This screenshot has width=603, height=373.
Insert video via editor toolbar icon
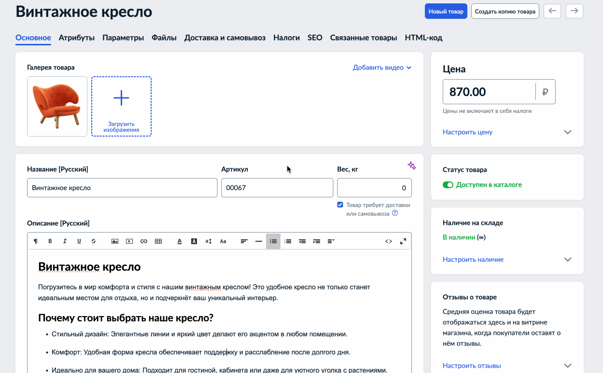coord(129,241)
